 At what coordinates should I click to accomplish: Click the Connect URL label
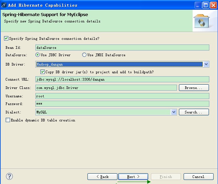tap(17, 79)
